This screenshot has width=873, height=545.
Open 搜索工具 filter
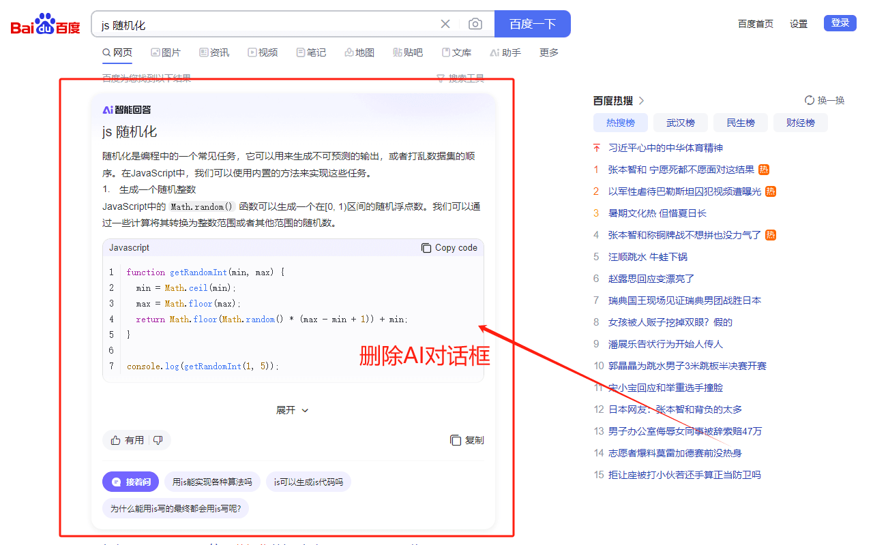click(x=460, y=78)
